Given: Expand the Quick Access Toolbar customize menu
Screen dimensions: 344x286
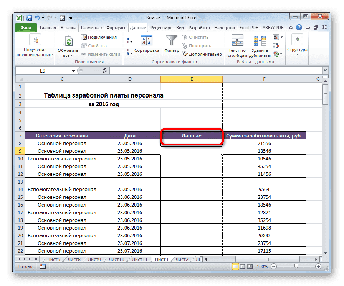Looking at the screenshot, I should point(71,18).
